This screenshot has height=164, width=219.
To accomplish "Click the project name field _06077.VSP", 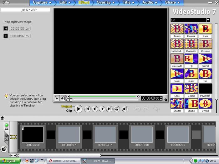I will coord(25,10).
